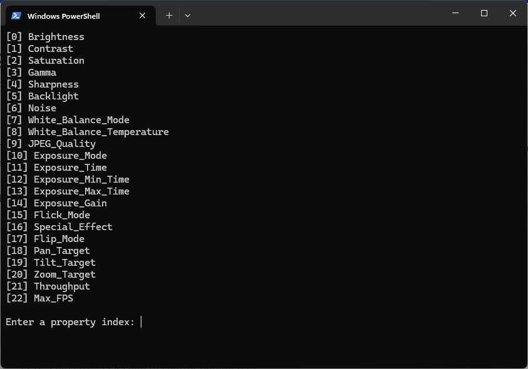528x369 pixels.
Task: Click the Exposure_Mode line
Action: pyautogui.click(x=70, y=156)
